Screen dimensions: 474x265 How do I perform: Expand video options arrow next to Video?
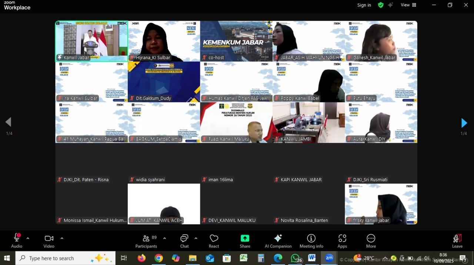tap(62, 238)
